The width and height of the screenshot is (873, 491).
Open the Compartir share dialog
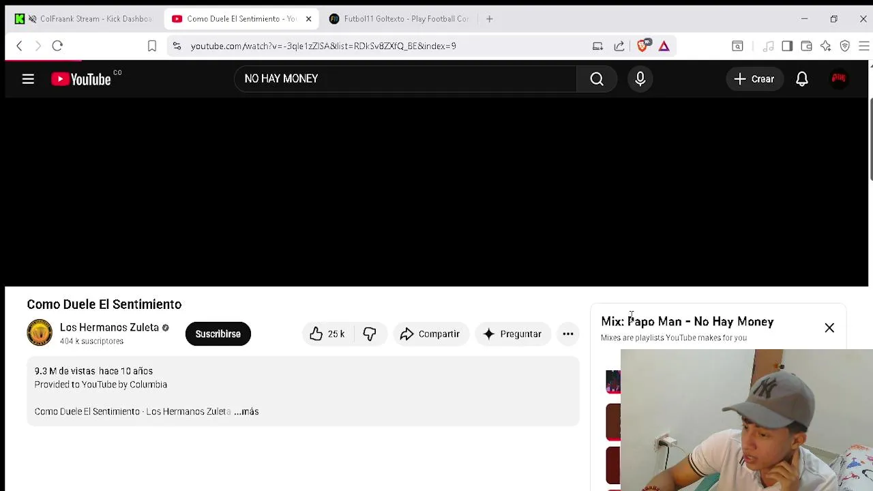(430, 334)
